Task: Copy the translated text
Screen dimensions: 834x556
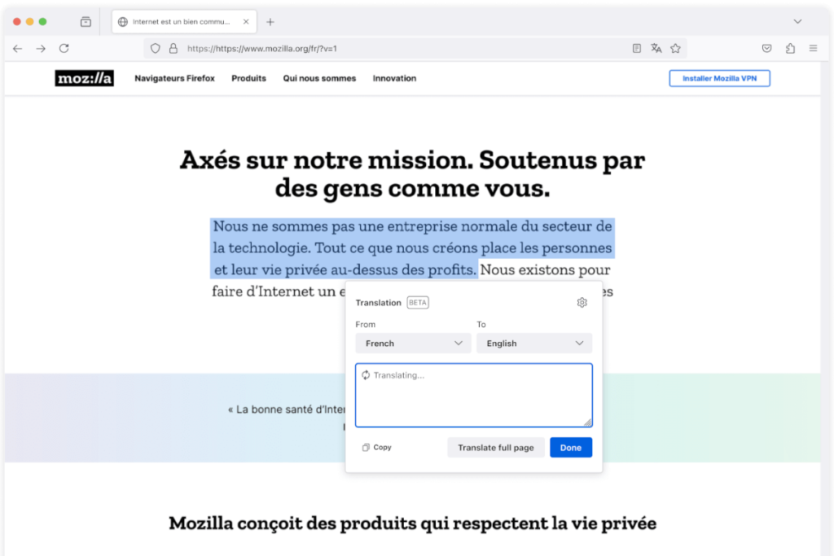Action: point(375,447)
